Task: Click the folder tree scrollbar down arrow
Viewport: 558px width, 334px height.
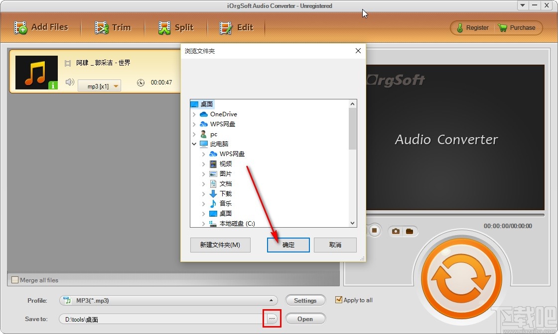Action: pos(352,223)
